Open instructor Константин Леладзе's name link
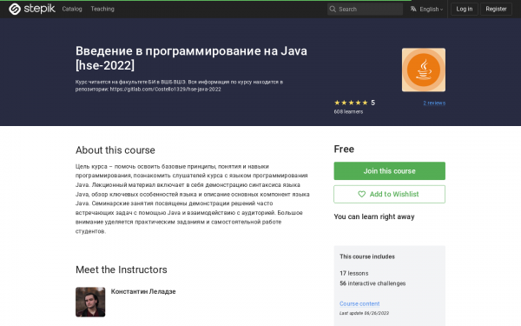 click(143, 291)
